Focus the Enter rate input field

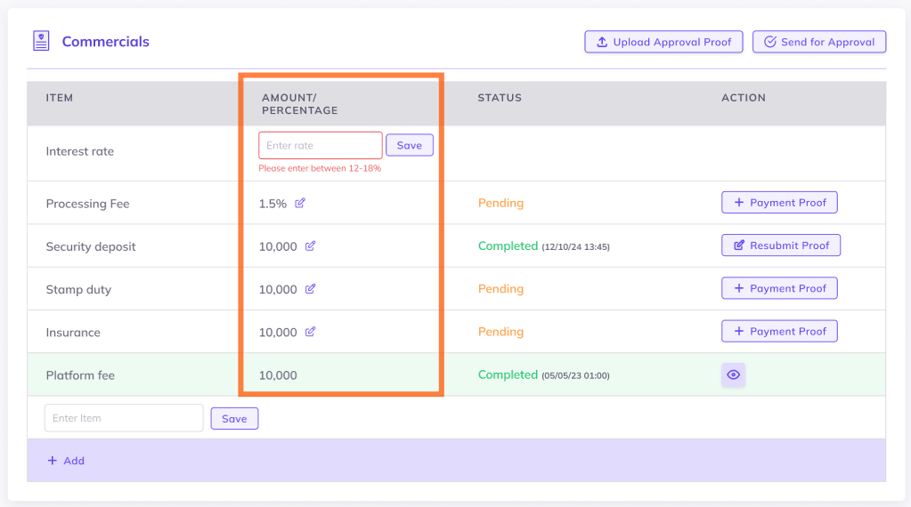coord(320,145)
